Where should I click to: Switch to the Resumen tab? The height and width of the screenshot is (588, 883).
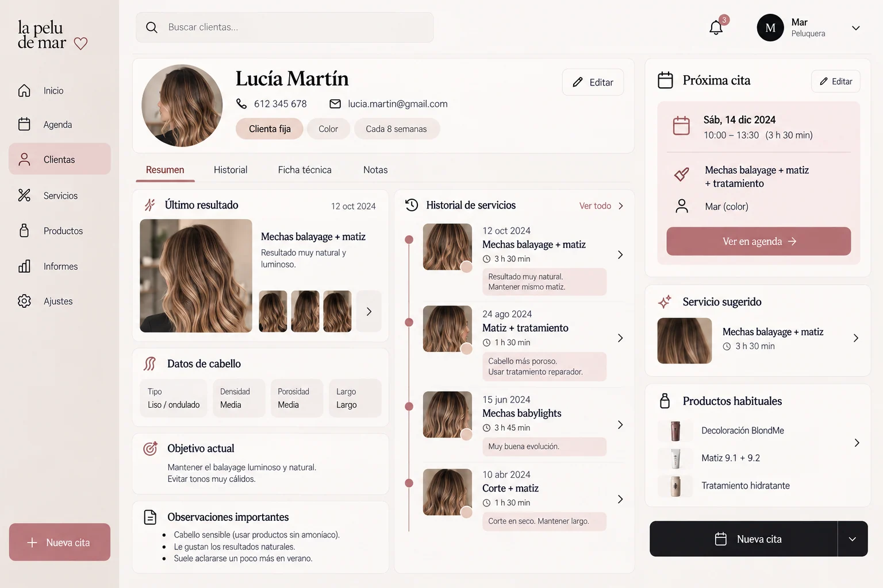[x=165, y=170]
